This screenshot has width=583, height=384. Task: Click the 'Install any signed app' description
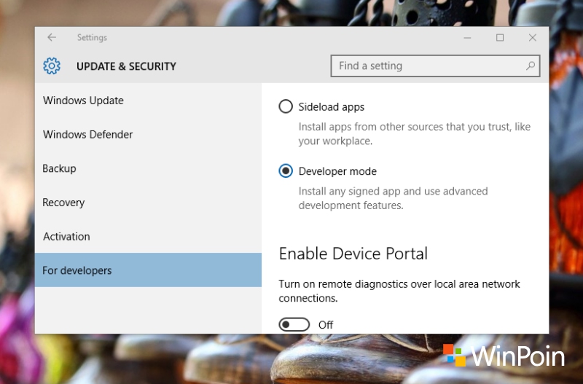393,198
